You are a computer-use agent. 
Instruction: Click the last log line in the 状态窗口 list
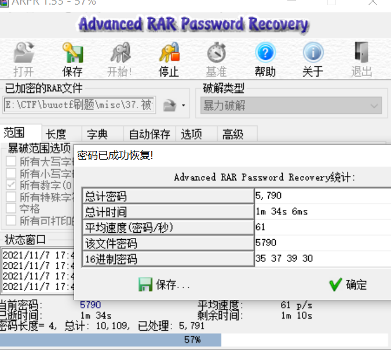tap(38, 286)
